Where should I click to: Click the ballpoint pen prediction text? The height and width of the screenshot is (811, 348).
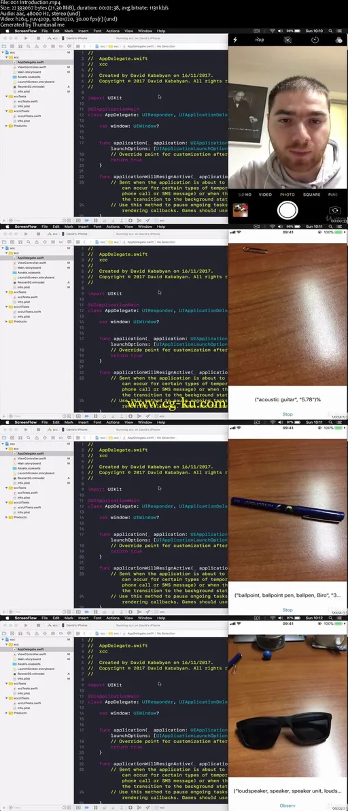(288, 596)
